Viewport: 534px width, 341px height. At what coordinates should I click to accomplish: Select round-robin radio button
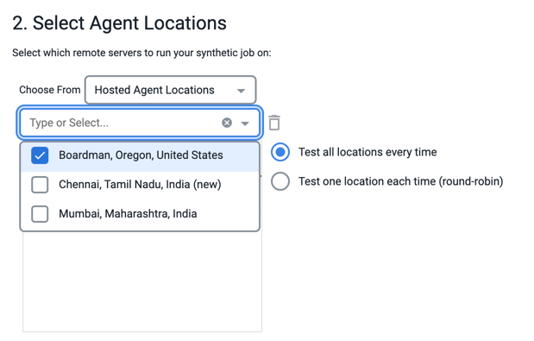click(x=280, y=181)
